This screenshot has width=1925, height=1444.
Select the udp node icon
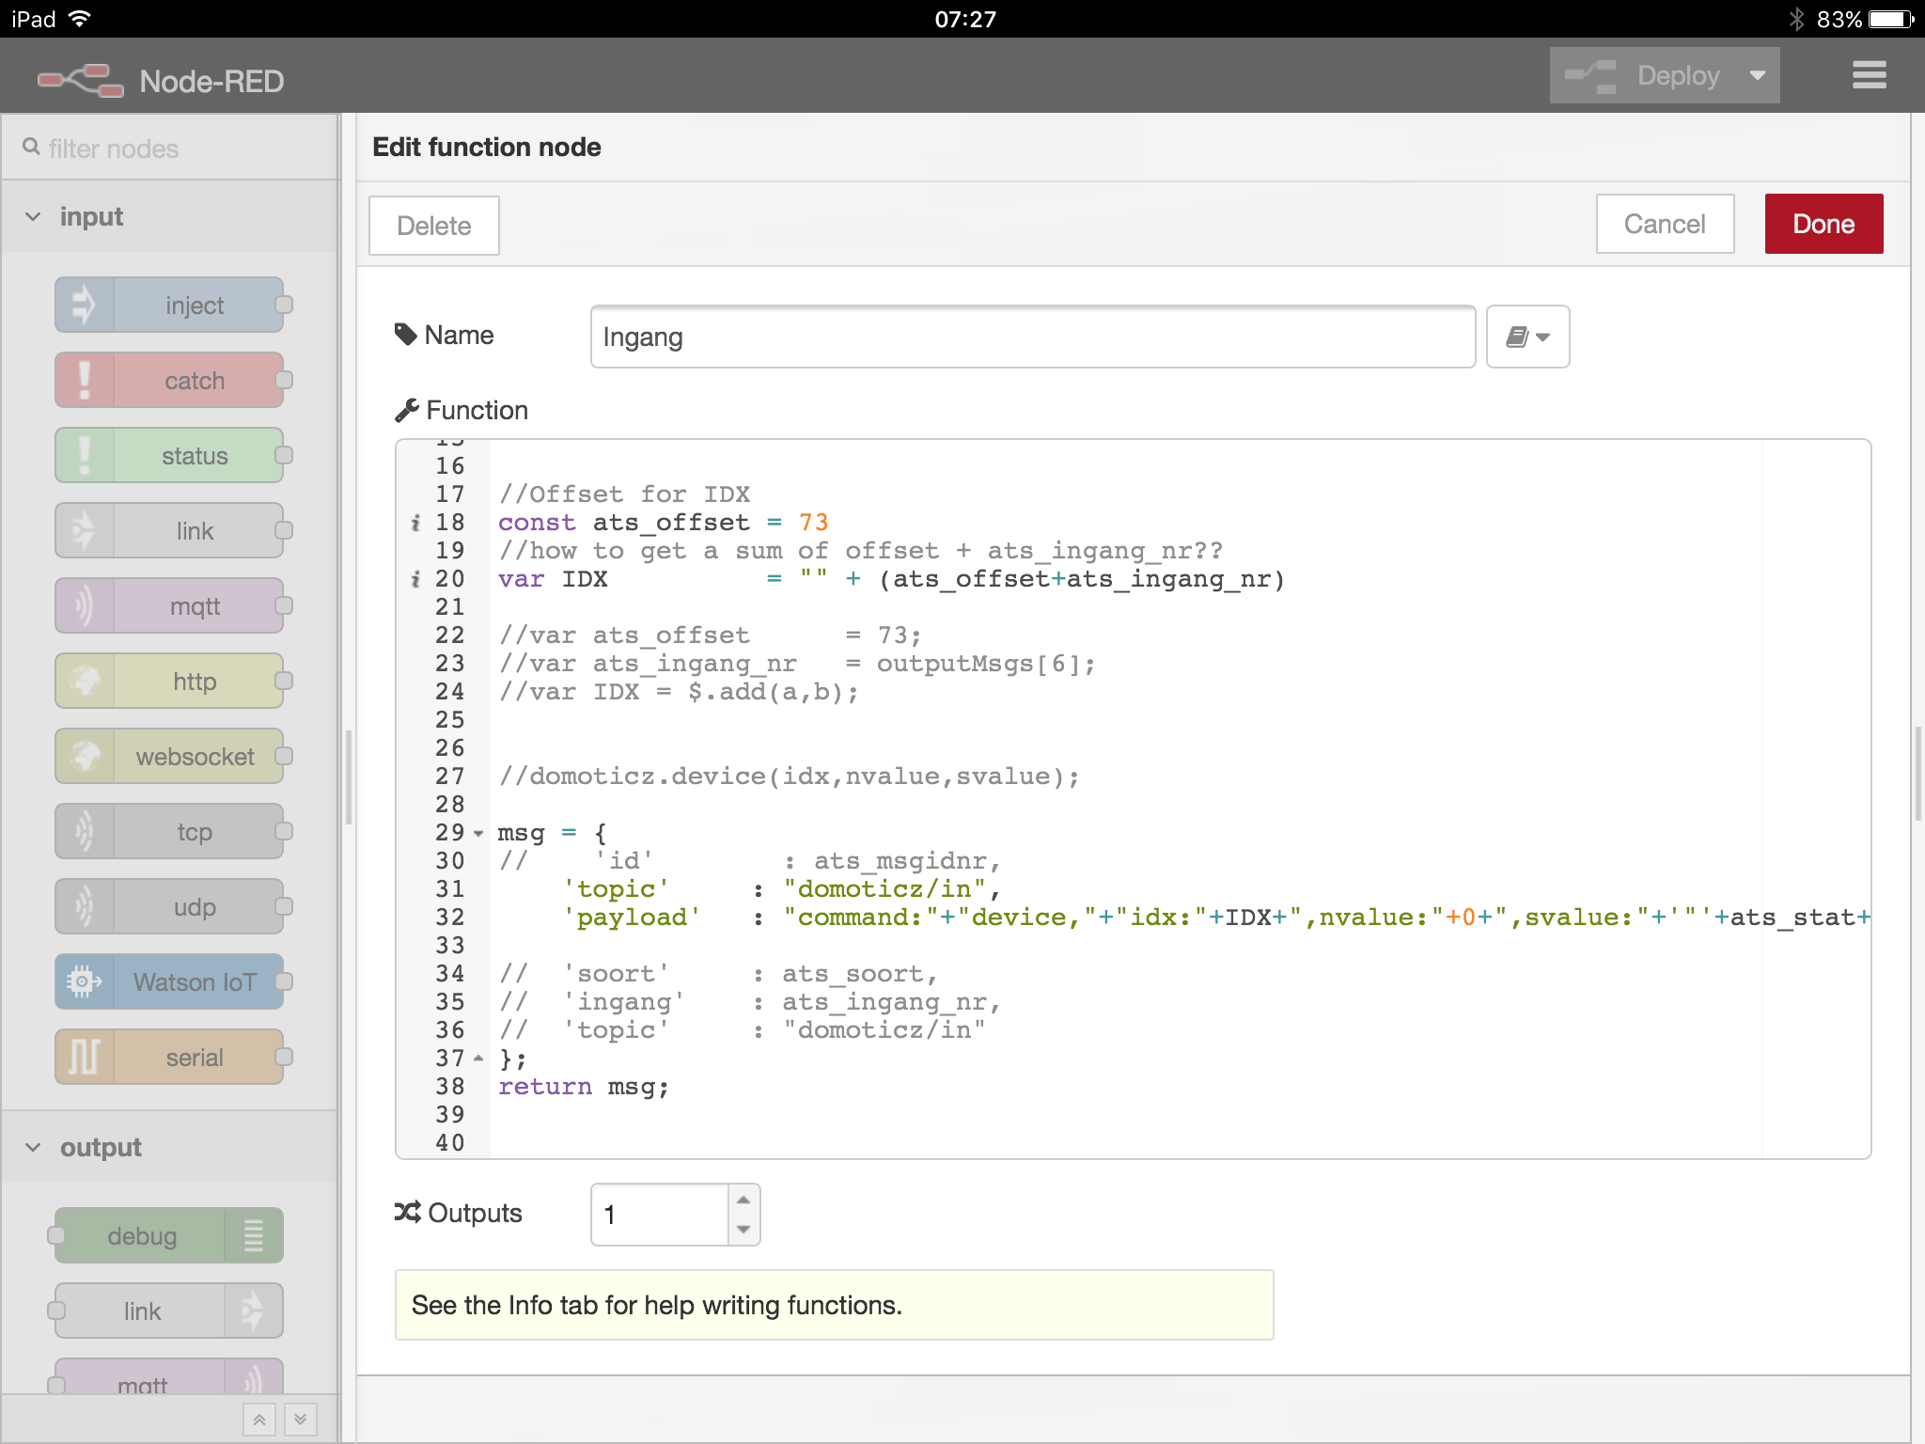point(85,906)
